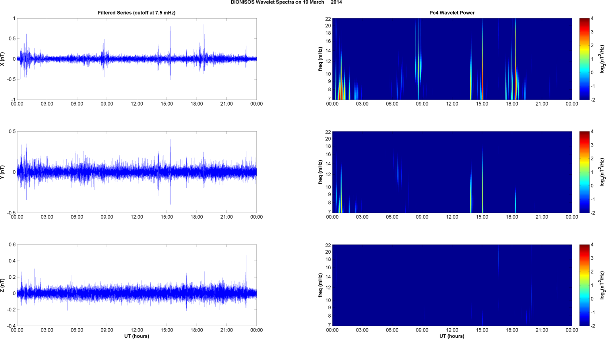Click the Z component wavelet power spectrogram
606x339 pixels.
pos(452,285)
